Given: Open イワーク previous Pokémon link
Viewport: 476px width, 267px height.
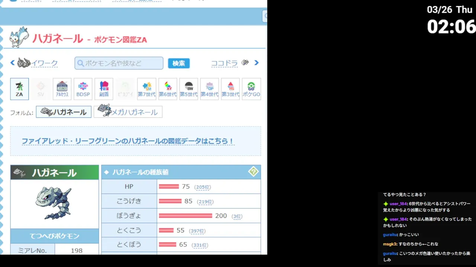Looking at the screenshot, I should tap(44, 63).
